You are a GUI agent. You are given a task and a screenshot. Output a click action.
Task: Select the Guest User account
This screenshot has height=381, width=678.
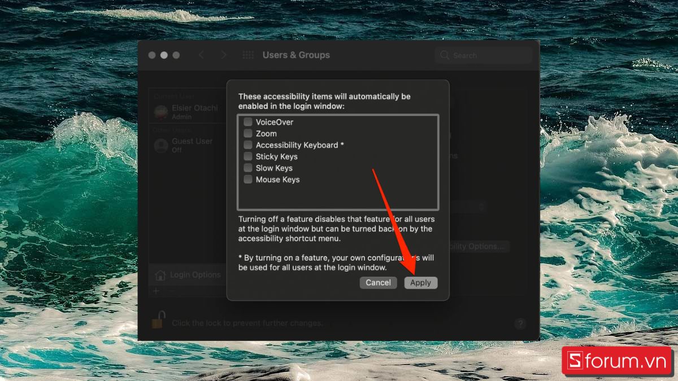coord(186,145)
